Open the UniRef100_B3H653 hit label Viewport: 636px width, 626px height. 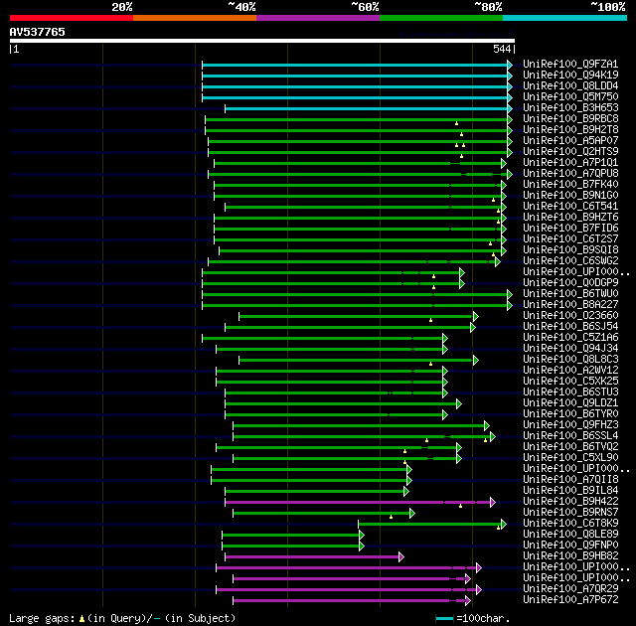570,108
